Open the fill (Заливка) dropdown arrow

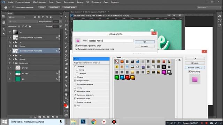pyautogui.click(x=61, y=26)
